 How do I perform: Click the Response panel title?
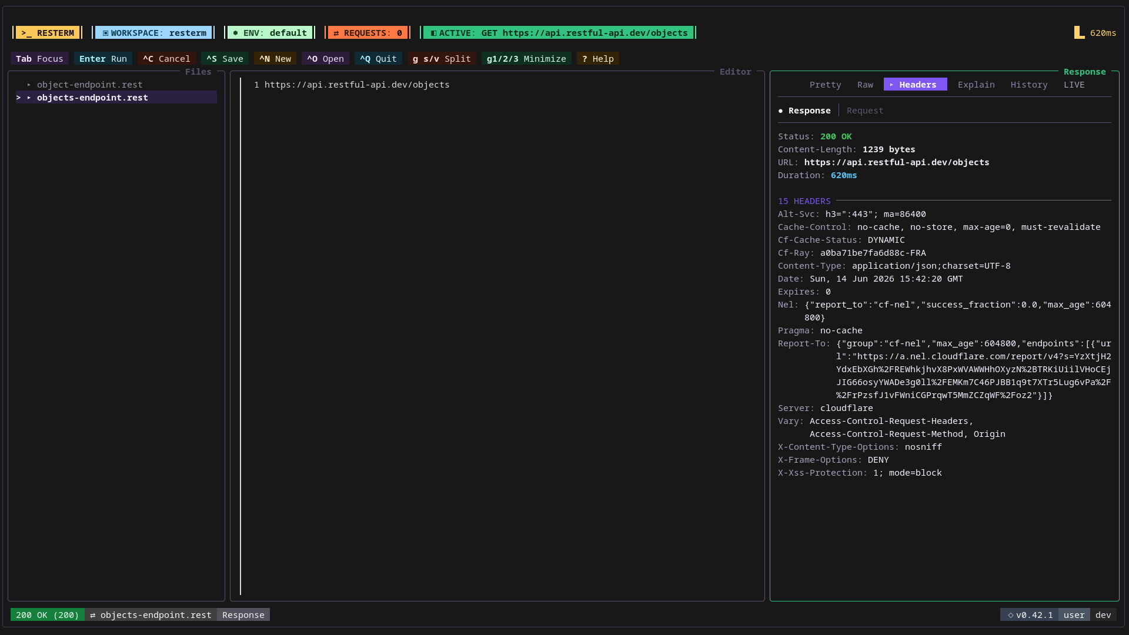click(x=1085, y=72)
